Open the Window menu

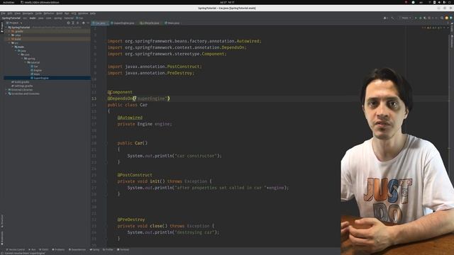coord(83,13)
